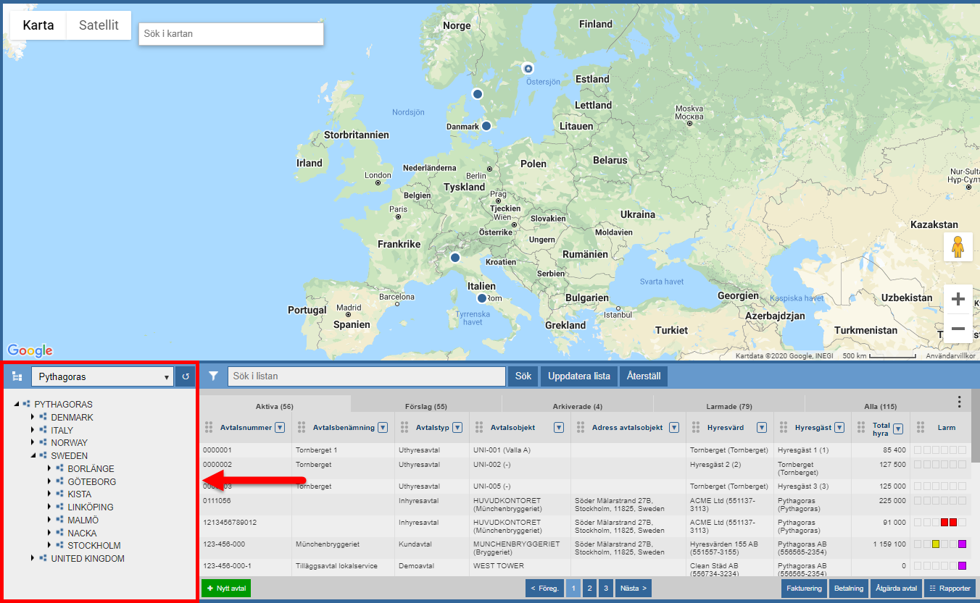Switch map to Karta view
The width and height of the screenshot is (980, 603).
click(x=38, y=25)
